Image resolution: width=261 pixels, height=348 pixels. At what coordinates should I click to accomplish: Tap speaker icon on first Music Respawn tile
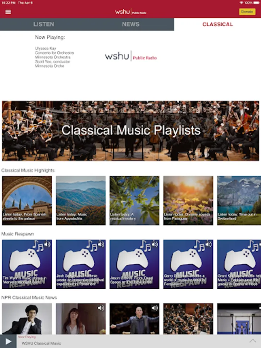click(x=48, y=244)
